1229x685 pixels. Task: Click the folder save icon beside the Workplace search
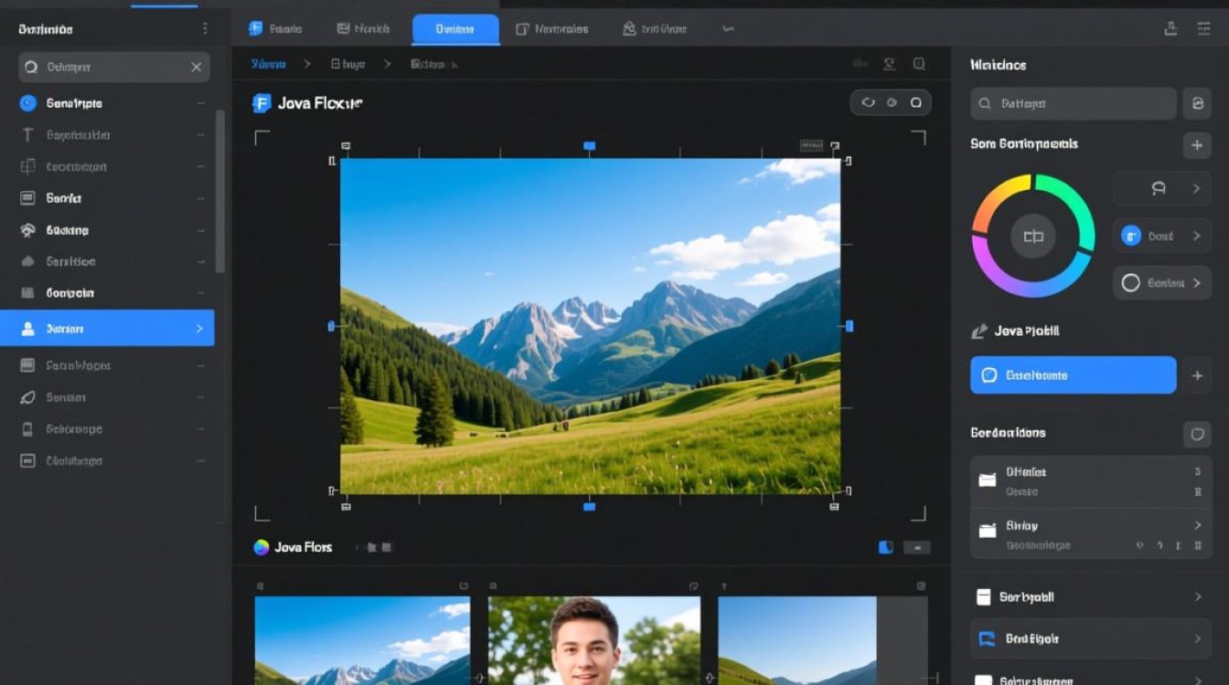point(1198,103)
